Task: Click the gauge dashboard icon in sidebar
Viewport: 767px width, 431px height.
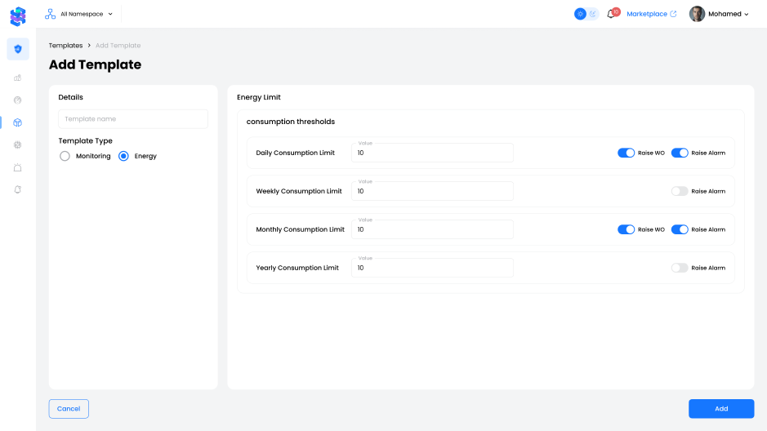Action: coord(18,100)
